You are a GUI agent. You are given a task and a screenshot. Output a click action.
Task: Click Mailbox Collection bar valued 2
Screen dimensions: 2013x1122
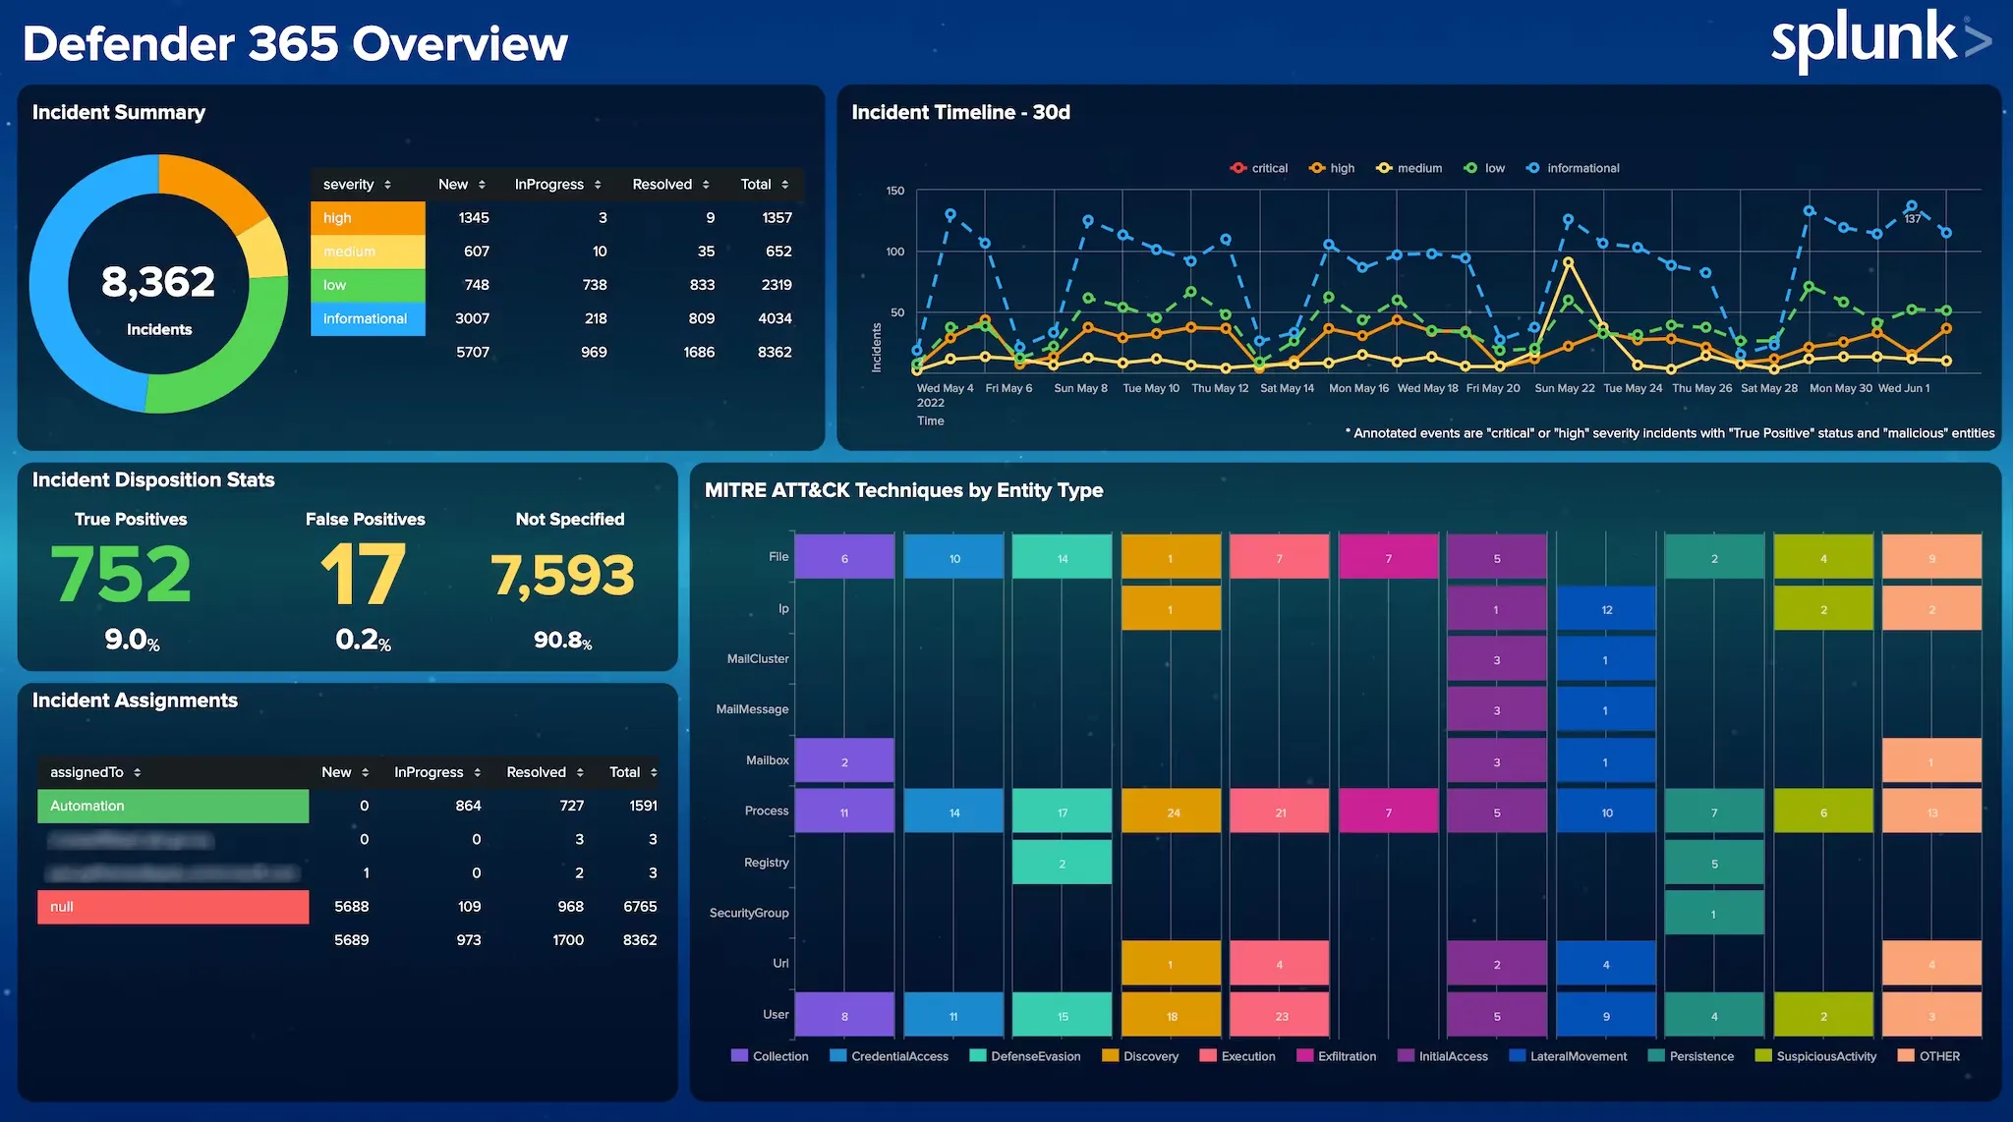point(844,761)
